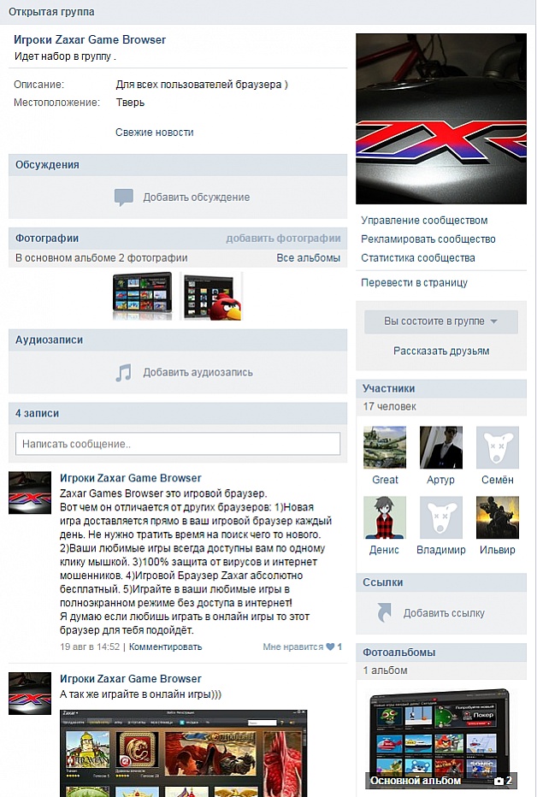
Task: Click the speech bubble discussion icon
Action: 123,198
